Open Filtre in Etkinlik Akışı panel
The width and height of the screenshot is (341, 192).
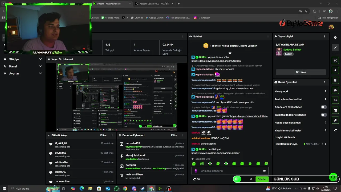click(103, 135)
